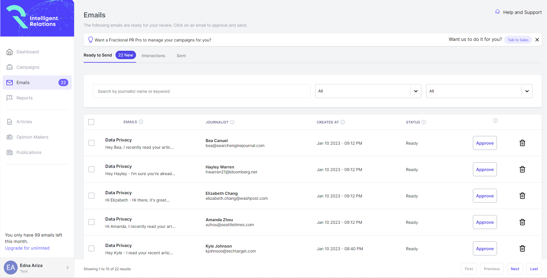Open Dashboard from the sidebar
Viewport: 547px width, 278px height.
point(27,52)
